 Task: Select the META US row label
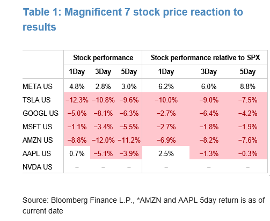pyautogui.click(x=38, y=86)
